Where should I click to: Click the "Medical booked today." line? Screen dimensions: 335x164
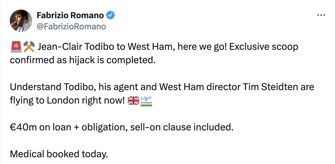click(x=59, y=154)
